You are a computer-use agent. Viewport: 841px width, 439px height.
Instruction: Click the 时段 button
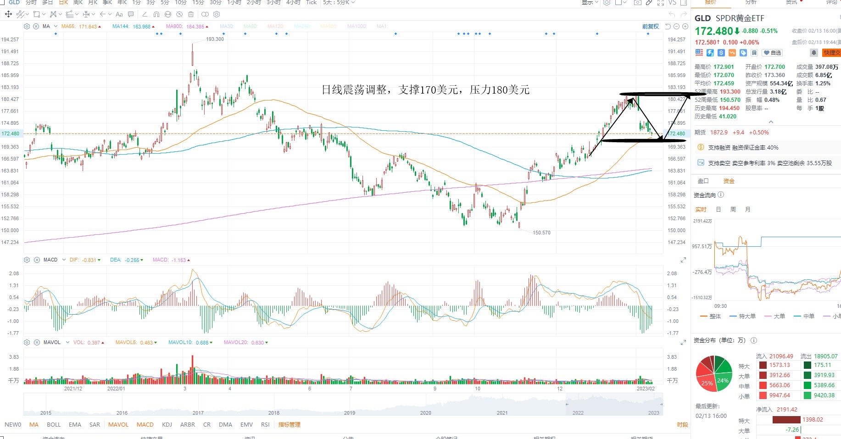[x=682, y=424]
